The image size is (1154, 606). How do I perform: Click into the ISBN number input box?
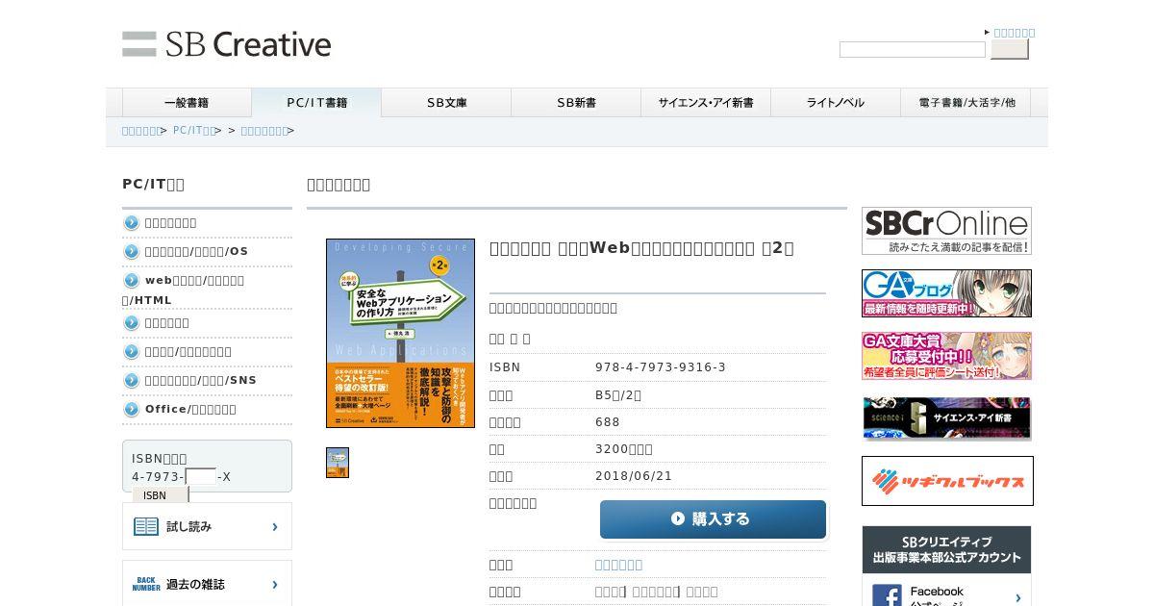click(201, 476)
